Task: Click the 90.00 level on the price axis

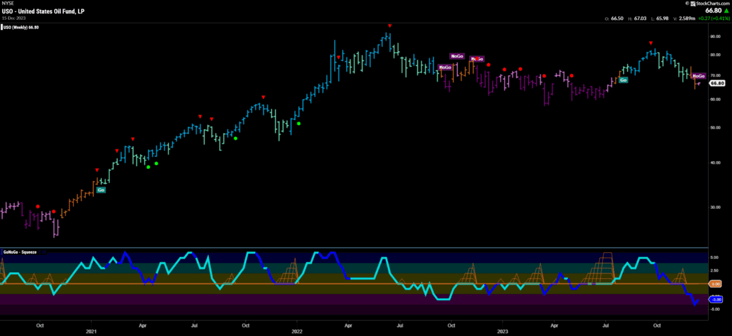Action: [x=715, y=37]
